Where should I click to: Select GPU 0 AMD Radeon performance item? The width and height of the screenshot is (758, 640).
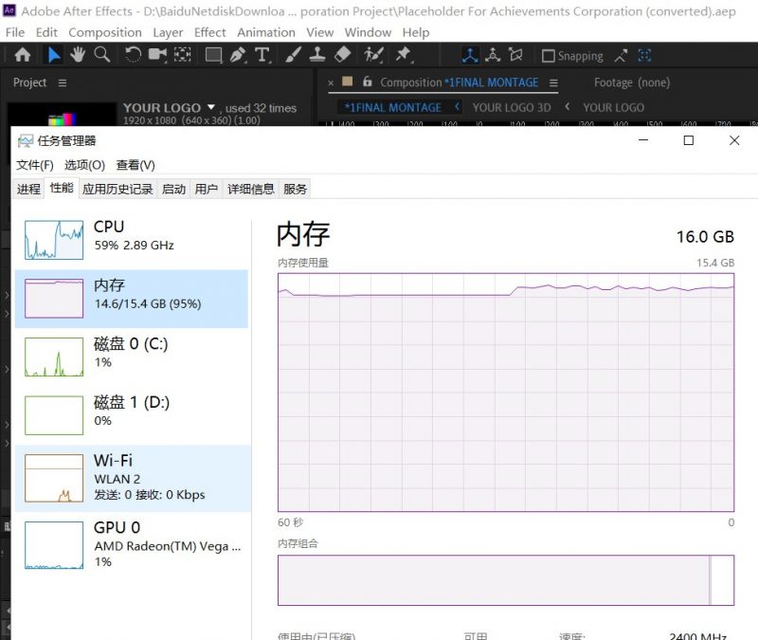[133, 545]
